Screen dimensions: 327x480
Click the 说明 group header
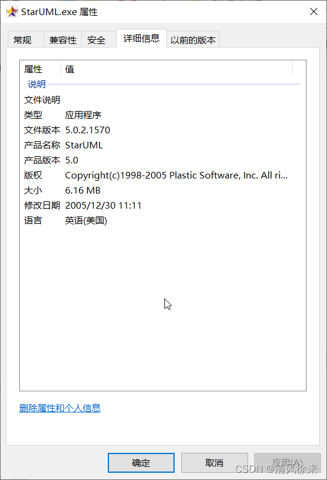coord(37,84)
